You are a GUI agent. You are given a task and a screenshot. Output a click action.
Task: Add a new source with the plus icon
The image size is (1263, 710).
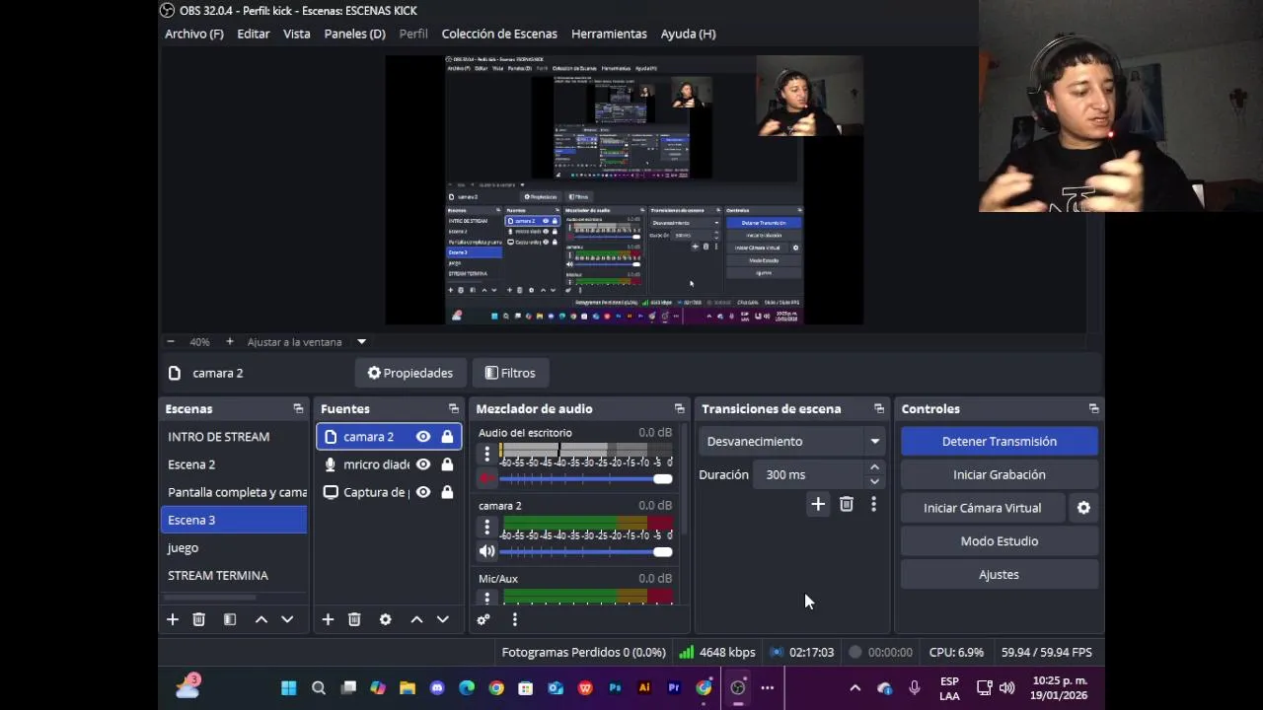pyautogui.click(x=328, y=619)
